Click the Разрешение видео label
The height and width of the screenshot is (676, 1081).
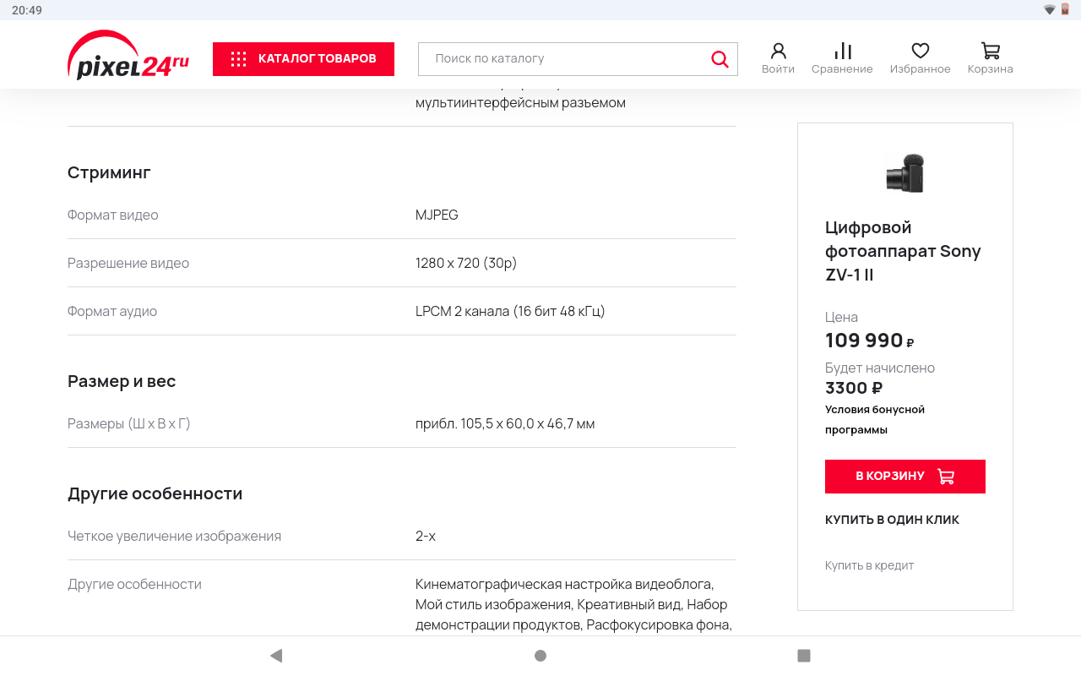tap(128, 263)
